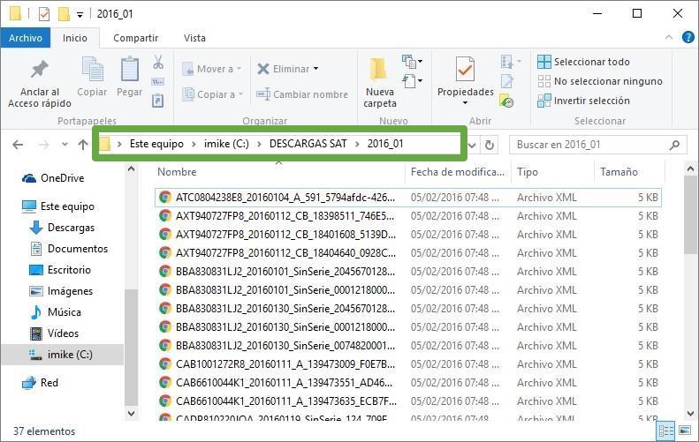Click the paste shortcut icon in Portapapeles
699x442 pixels.
(158, 101)
